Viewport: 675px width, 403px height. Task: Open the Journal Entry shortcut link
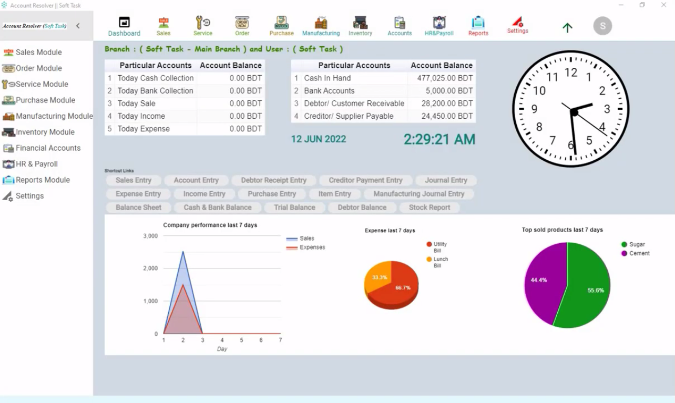(x=446, y=180)
